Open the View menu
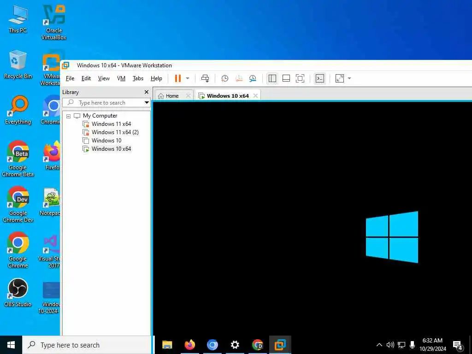The width and height of the screenshot is (472, 354). [x=104, y=78]
